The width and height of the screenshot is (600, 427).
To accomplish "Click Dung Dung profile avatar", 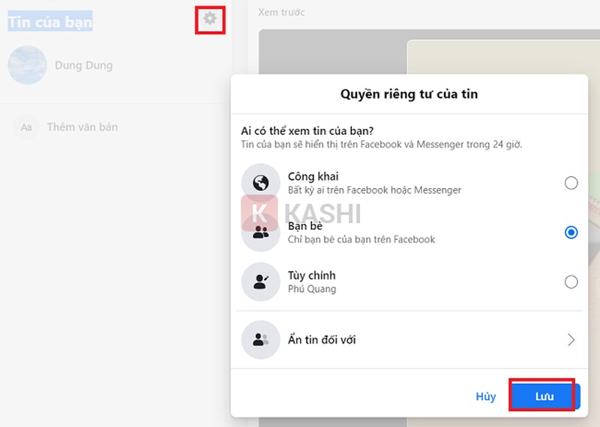I will click(27, 65).
